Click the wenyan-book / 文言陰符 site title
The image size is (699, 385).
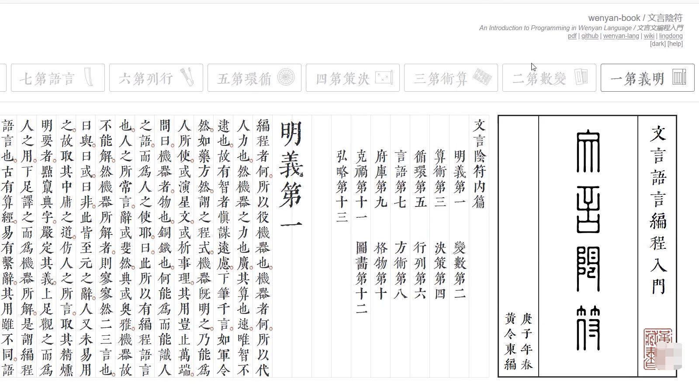point(635,18)
